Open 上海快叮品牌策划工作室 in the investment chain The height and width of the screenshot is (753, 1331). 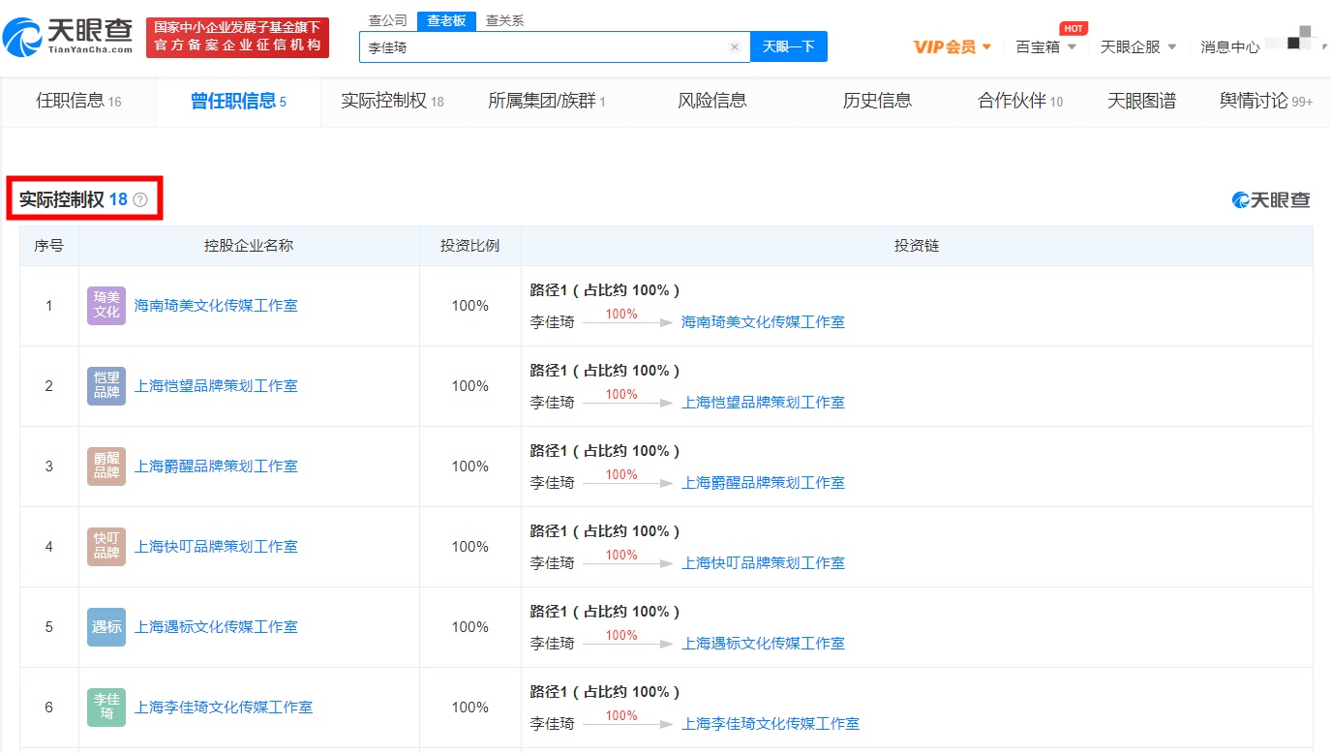pos(763,563)
